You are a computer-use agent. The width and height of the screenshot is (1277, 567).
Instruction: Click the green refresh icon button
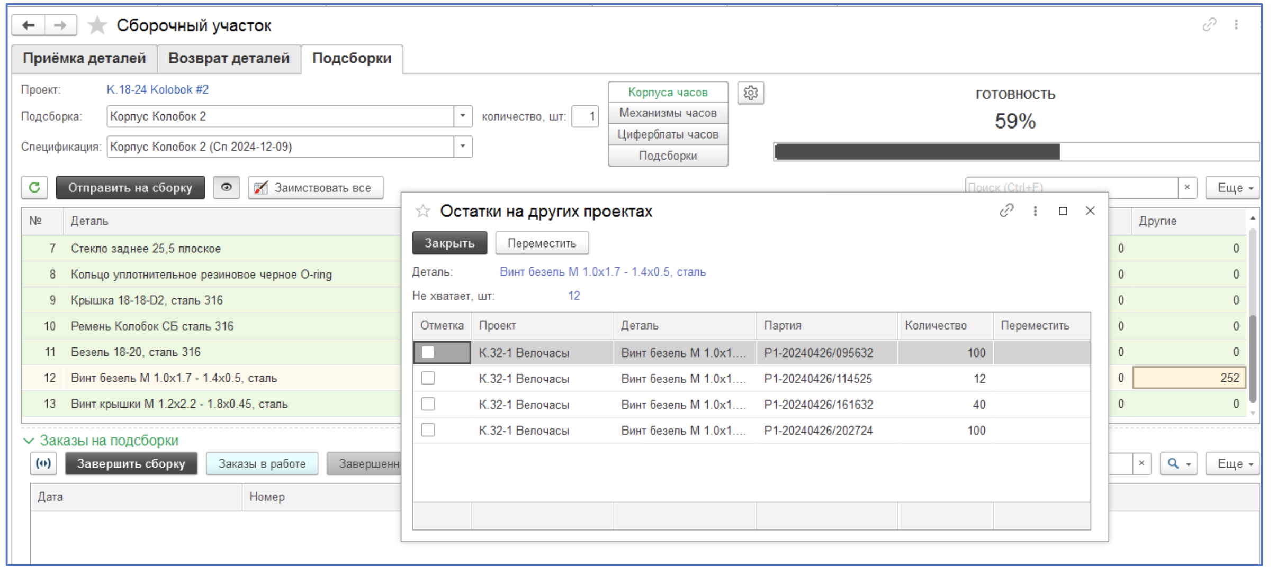click(x=34, y=188)
